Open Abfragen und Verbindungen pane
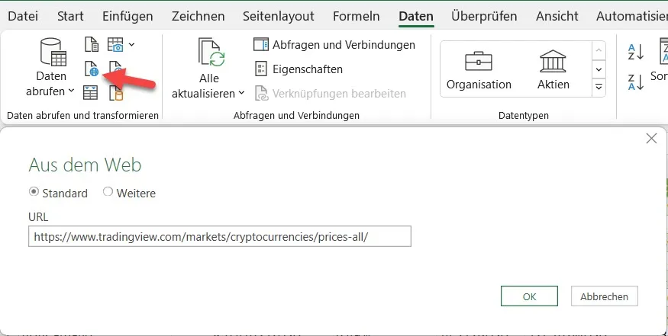 point(334,45)
